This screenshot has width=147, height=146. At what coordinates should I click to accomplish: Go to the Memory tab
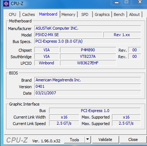pyautogui.click(x=68, y=14)
